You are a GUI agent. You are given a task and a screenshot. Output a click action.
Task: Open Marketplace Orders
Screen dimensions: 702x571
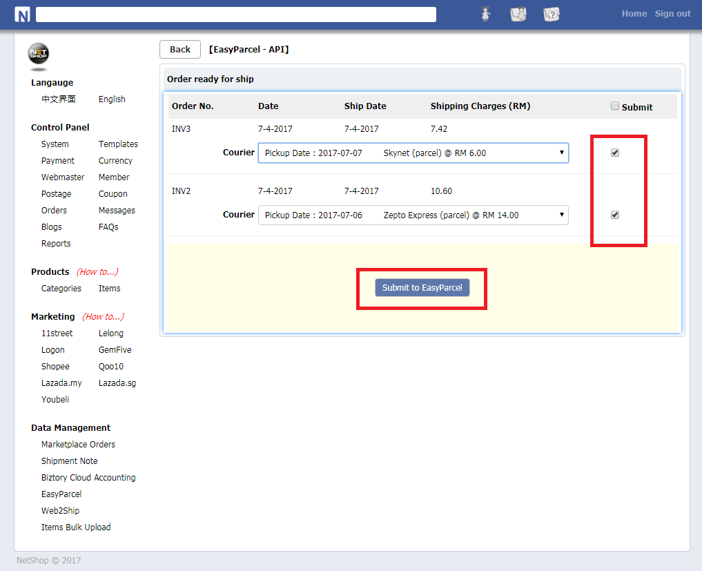[x=79, y=444]
